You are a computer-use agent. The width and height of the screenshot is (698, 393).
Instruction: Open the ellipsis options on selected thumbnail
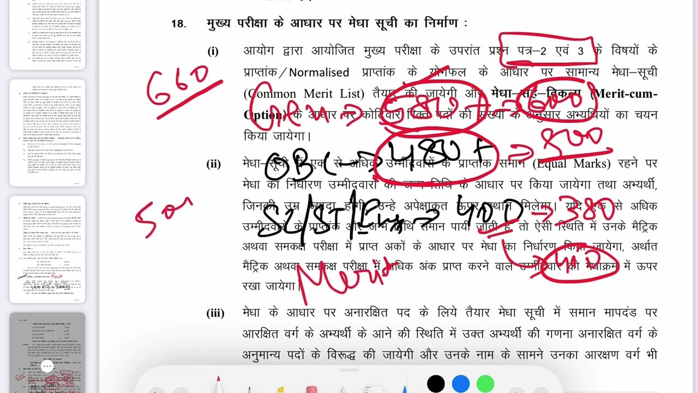tap(47, 366)
